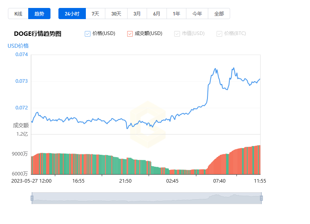The height and width of the screenshot is (224, 310).
Task: Enable the 市值(USD) series checkbox
Action: pyautogui.click(x=177, y=34)
